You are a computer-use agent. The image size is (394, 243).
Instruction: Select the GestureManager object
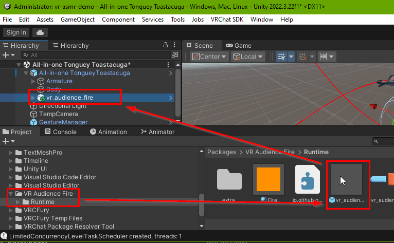click(63, 122)
